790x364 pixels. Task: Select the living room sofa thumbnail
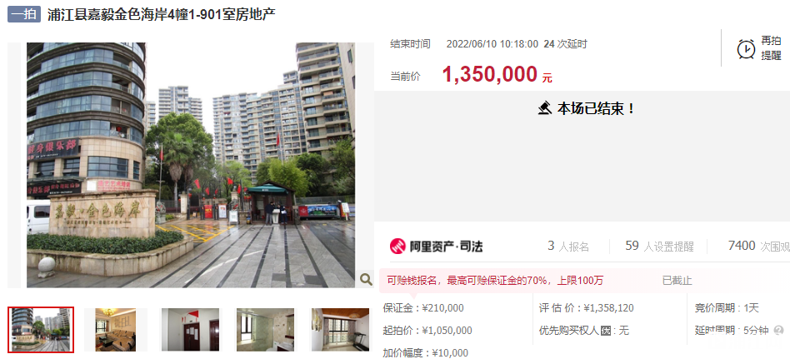[116, 330]
